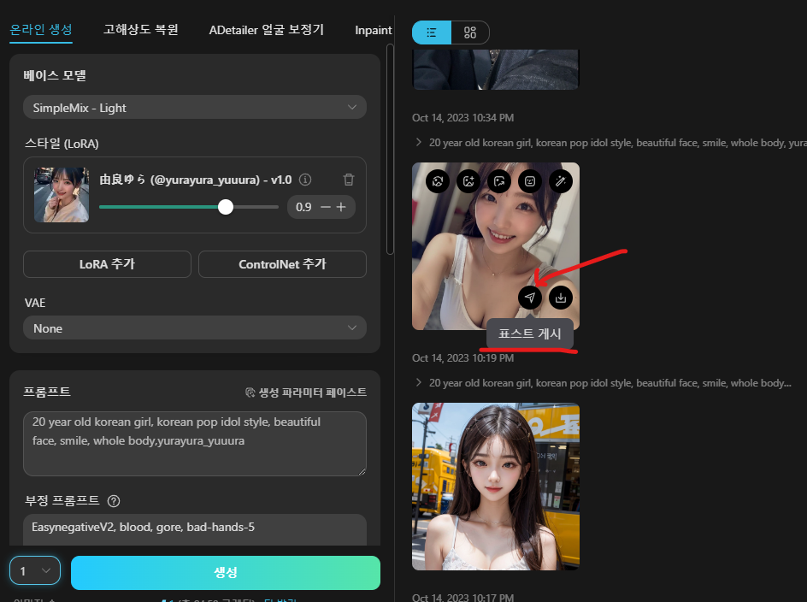Open the 베이스 모델 dropdown

tap(195, 107)
